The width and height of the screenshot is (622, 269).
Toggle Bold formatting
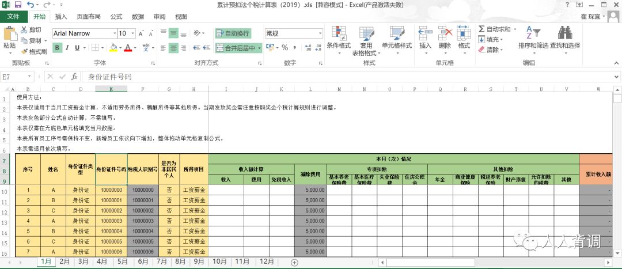click(x=57, y=48)
